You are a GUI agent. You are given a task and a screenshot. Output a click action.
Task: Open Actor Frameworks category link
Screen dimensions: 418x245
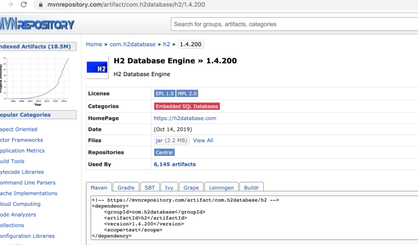[x=21, y=140]
